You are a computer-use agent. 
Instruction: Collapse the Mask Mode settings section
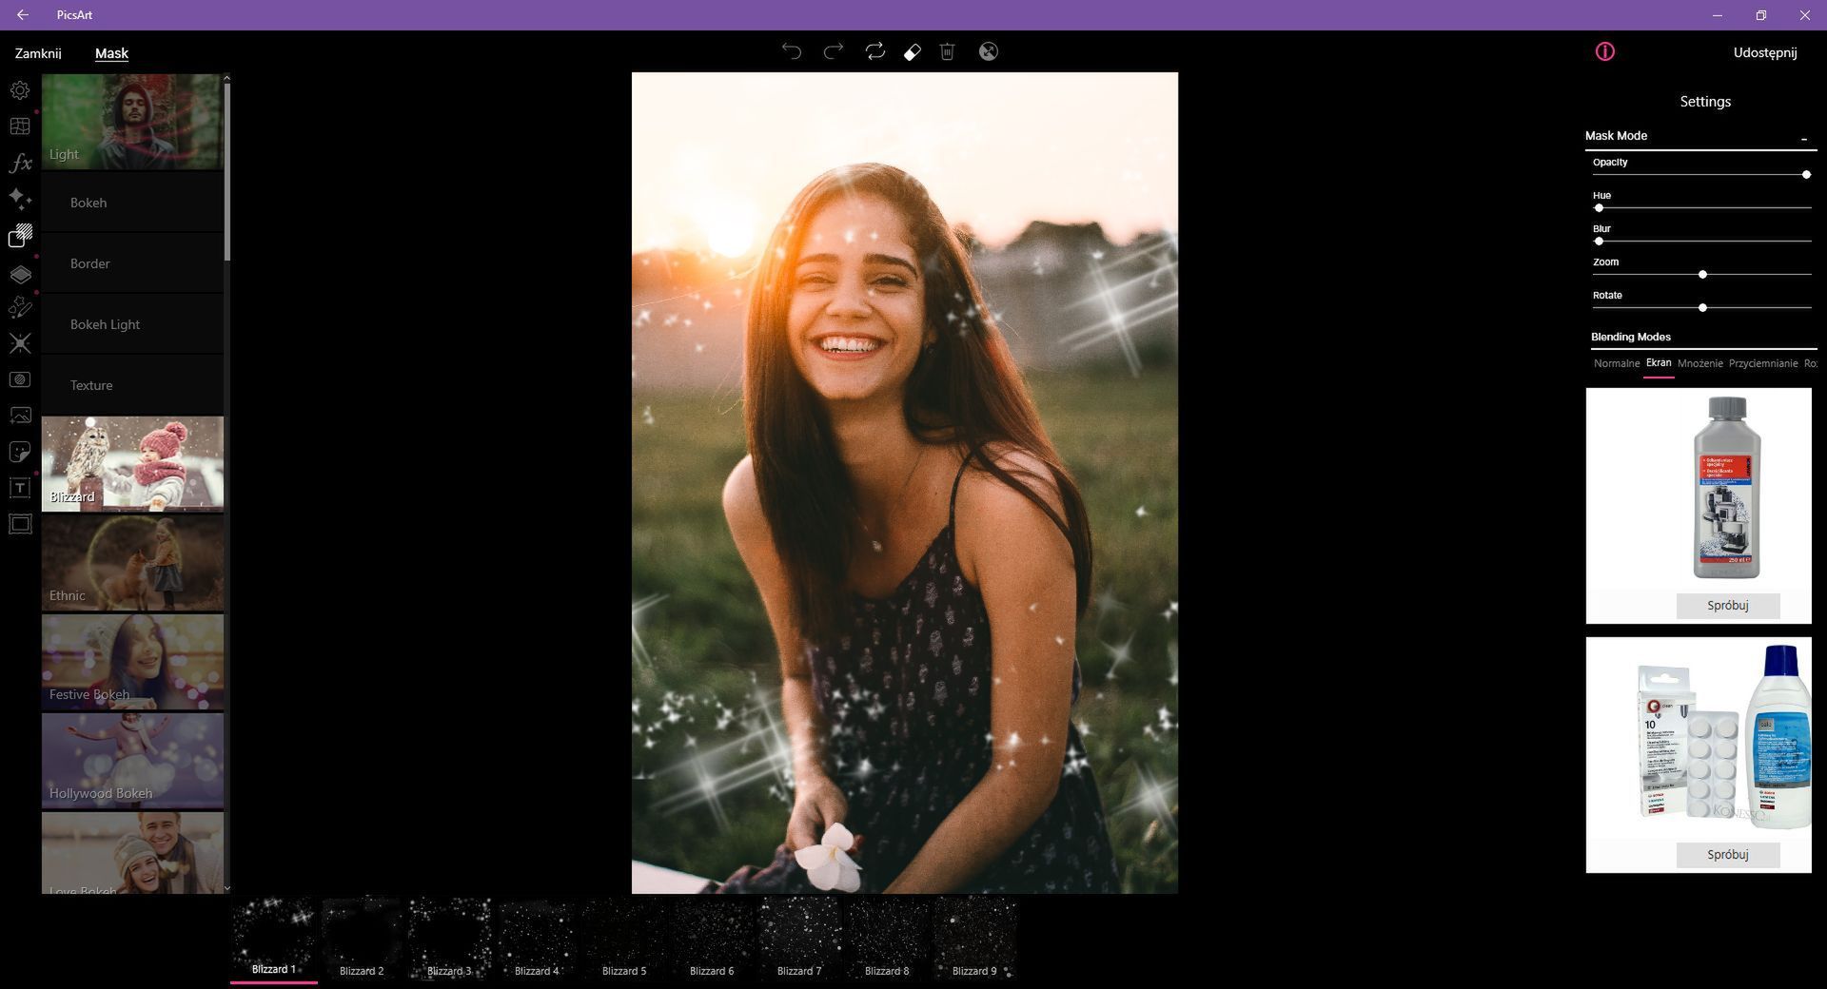point(1803,138)
